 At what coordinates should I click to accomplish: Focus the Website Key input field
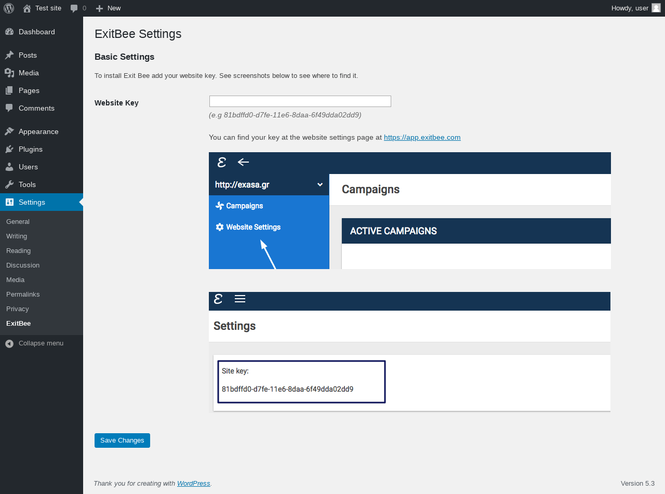(300, 101)
